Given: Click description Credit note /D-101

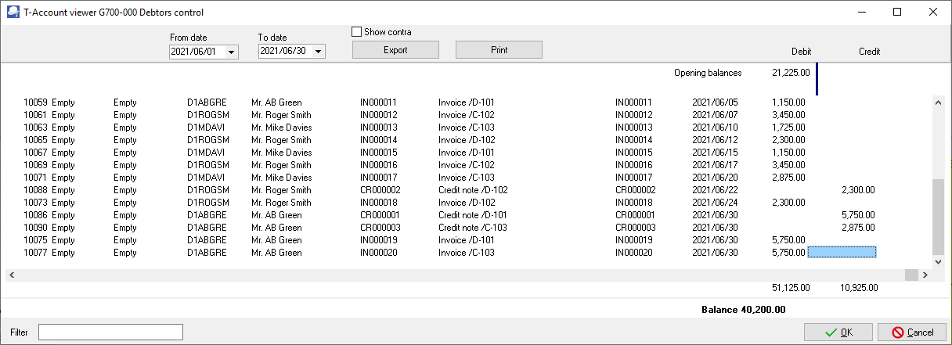Looking at the screenshot, I should click(x=474, y=215).
